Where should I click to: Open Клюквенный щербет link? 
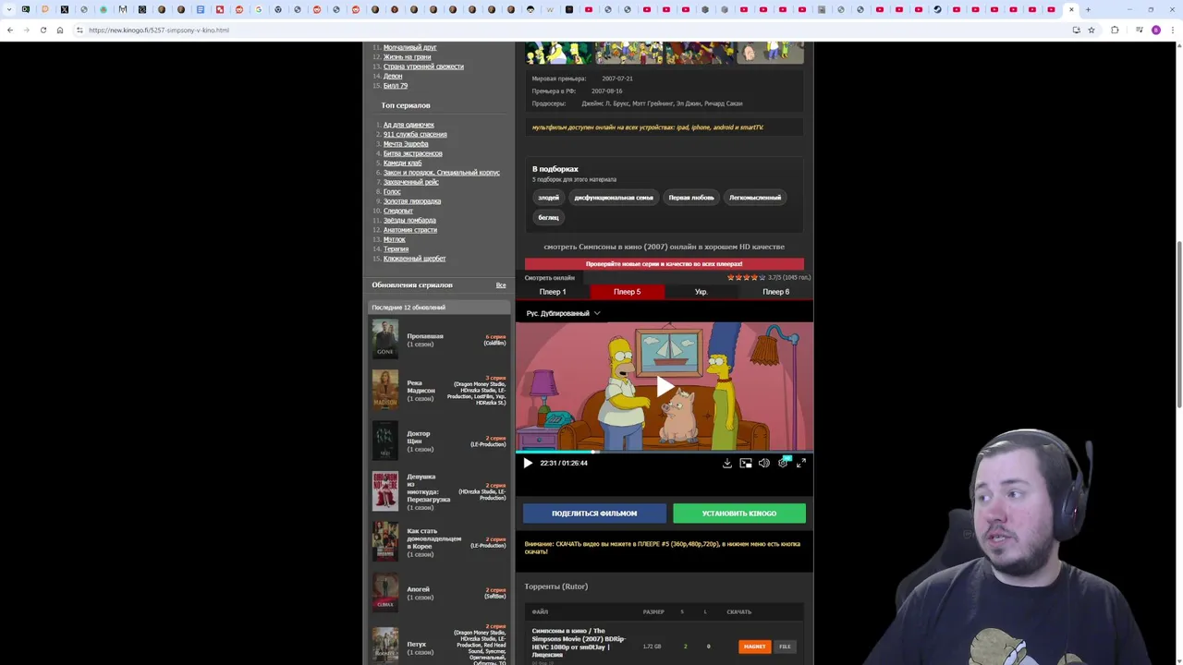click(414, 259)
